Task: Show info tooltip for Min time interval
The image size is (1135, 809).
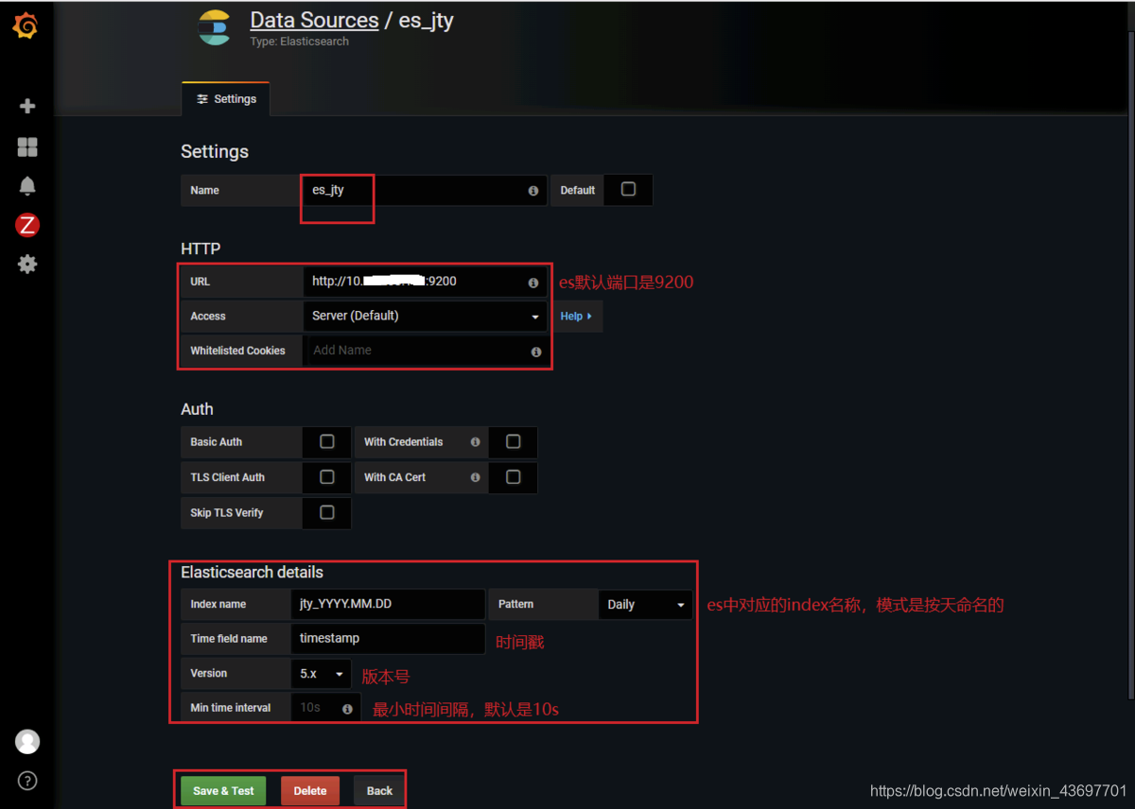Action: click(x=347, y=709)
